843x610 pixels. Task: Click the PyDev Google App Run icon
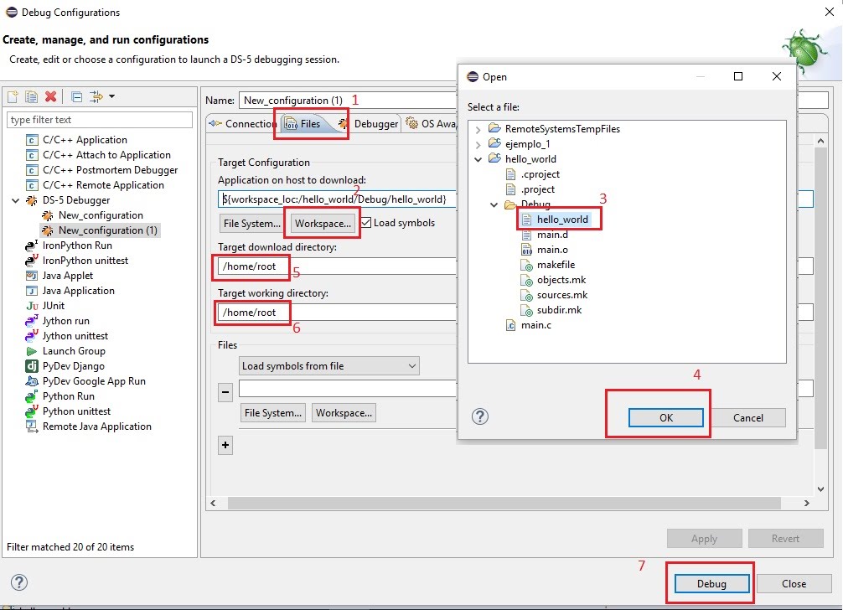pyautogui.click(x=32, y=381)
